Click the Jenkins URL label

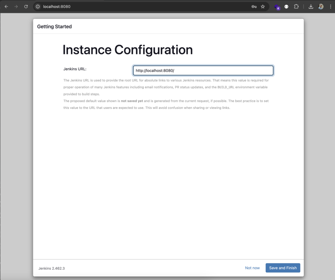[x=75, y=69]
